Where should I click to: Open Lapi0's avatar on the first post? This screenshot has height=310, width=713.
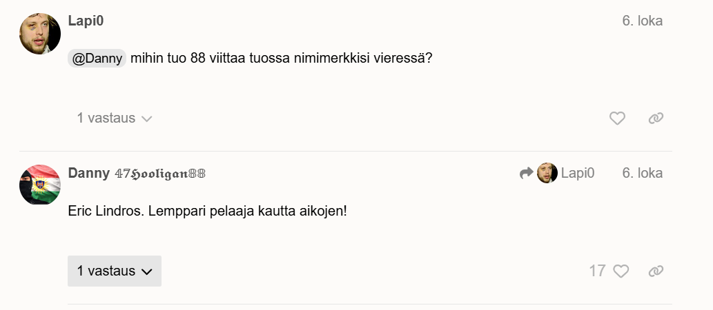(x=40, y=33)
